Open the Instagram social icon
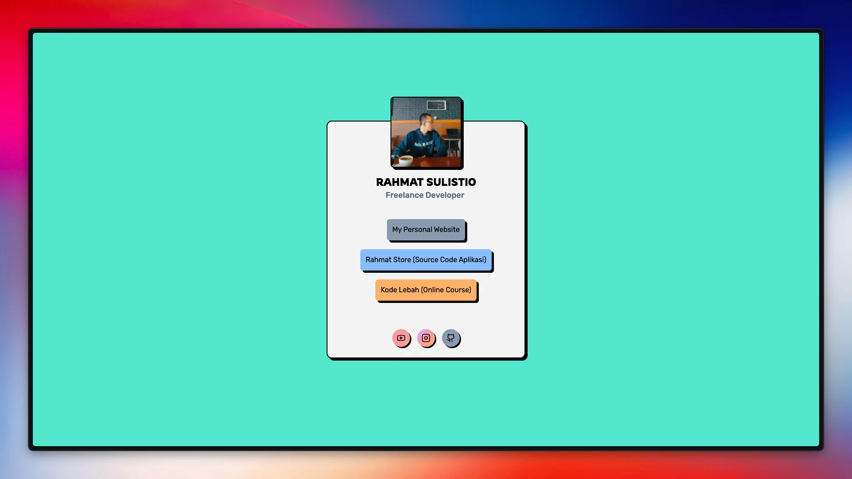Viewport: 852px width, 479px height. (426, 338)
